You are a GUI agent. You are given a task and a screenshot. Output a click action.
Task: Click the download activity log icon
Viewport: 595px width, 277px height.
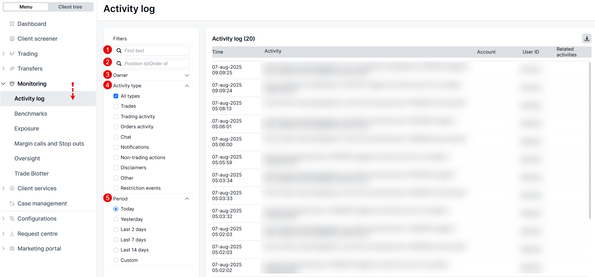pos(586,38)
